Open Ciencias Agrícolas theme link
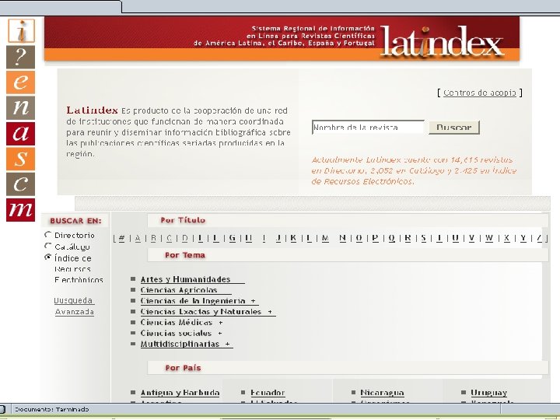The height and width of the screenshot is (420, 560). (179, 290)
